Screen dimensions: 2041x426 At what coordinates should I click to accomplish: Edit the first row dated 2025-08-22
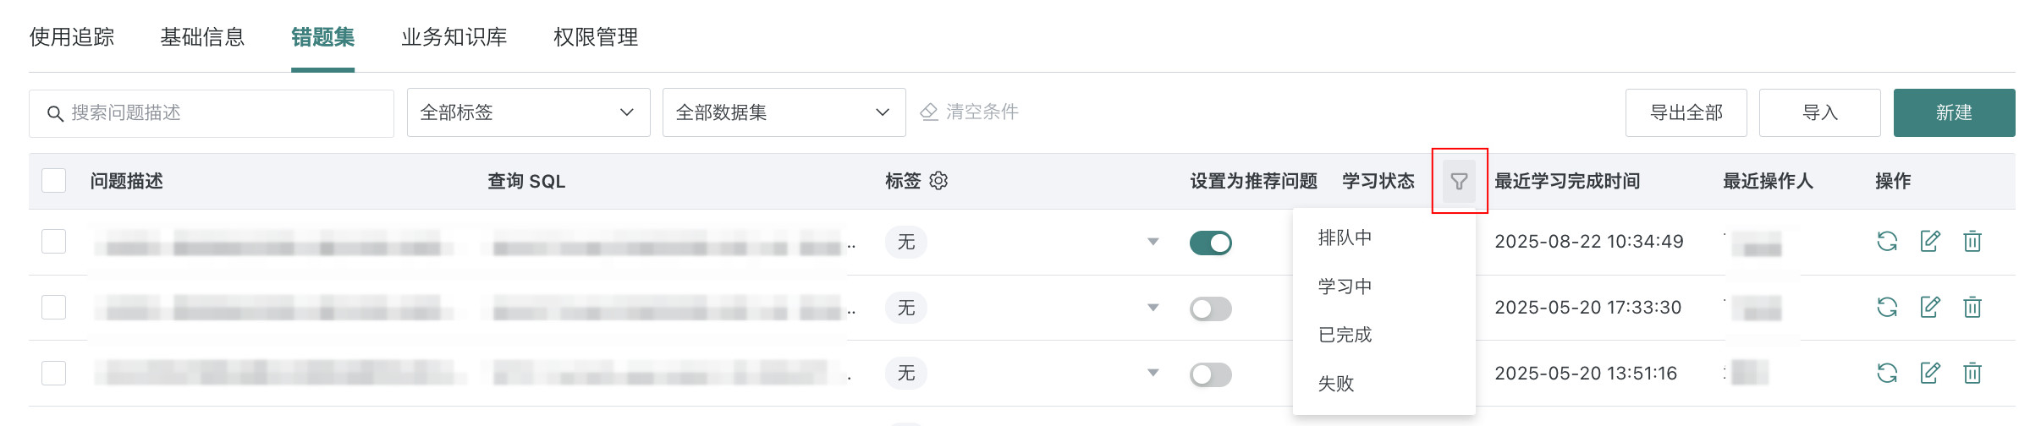coord(1930,241)
